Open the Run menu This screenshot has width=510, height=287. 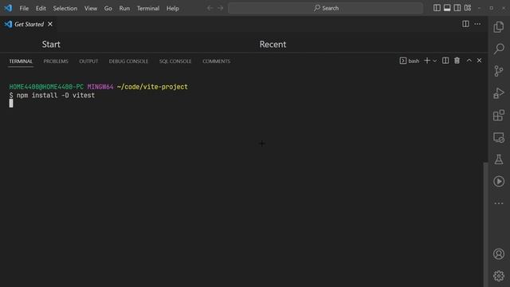pos(124,8)
